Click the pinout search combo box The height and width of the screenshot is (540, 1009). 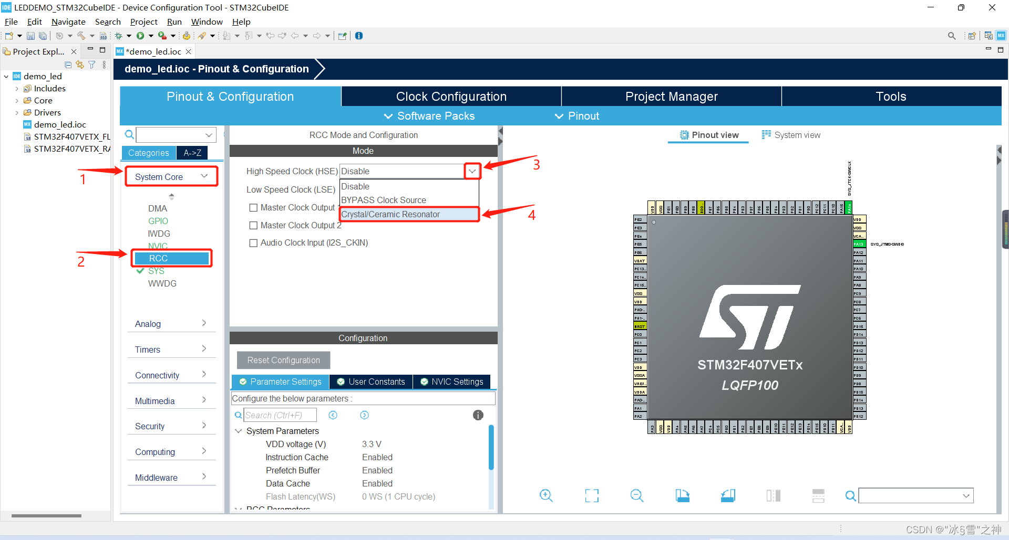coord(916,495)
